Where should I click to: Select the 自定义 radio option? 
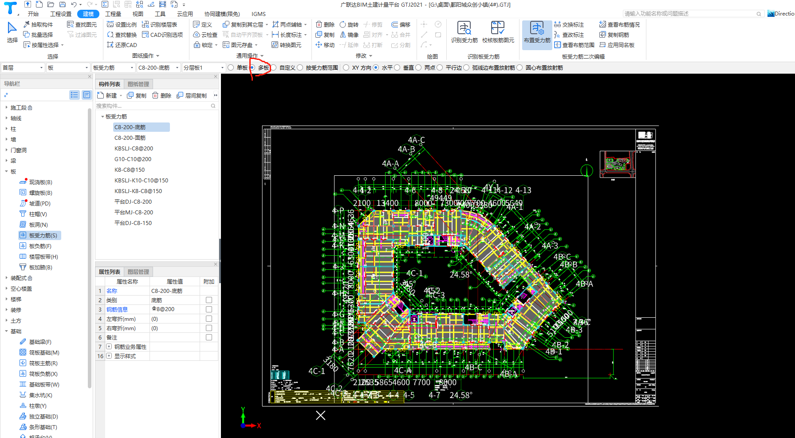[x=274, y=67]
